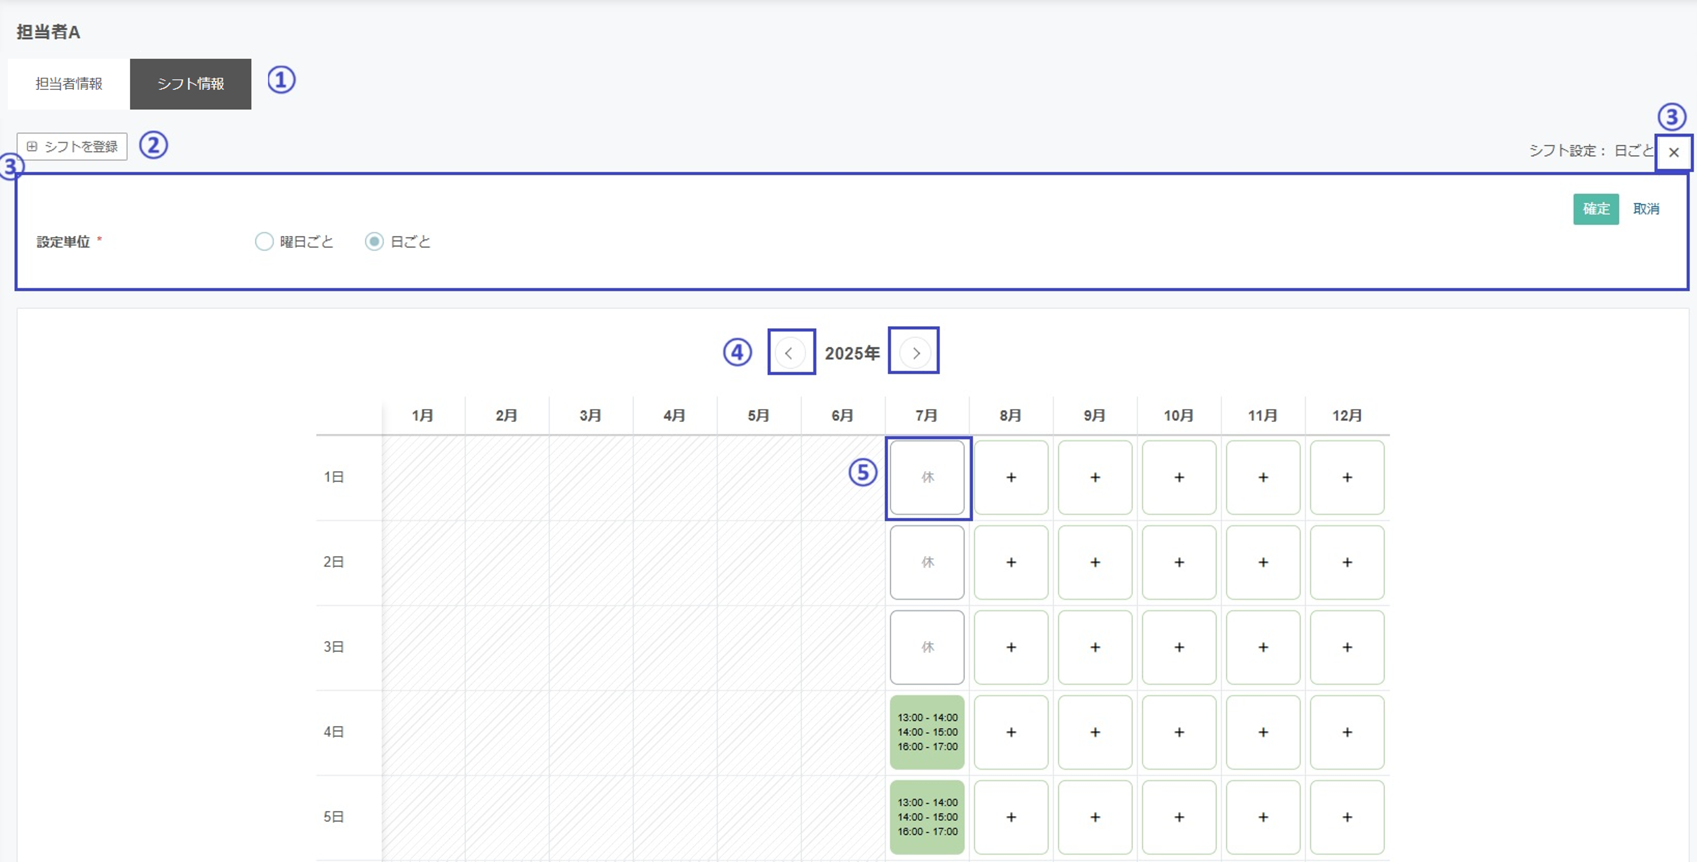Click the シフトを登録 button
Screen dimensions: 1697x862
tap(72, 146)
